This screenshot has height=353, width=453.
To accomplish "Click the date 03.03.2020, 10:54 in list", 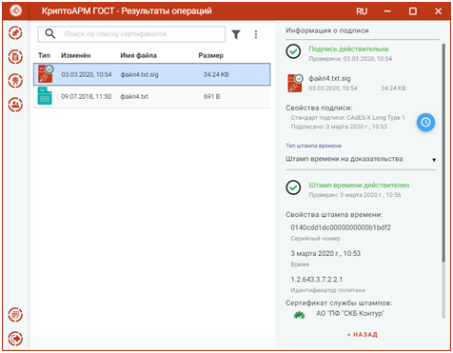I will tap(87, 74).
